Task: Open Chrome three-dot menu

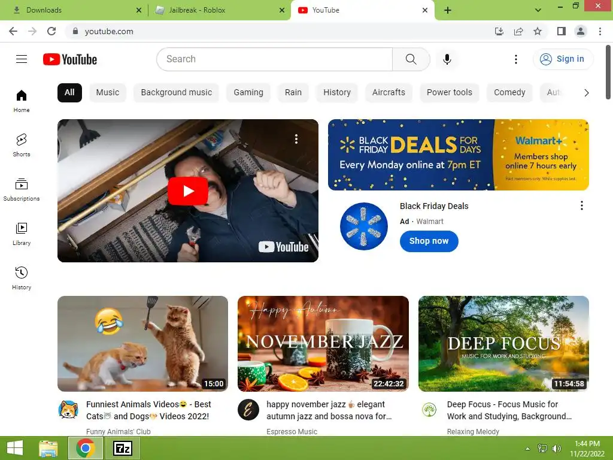Action: tap(600, 31)
